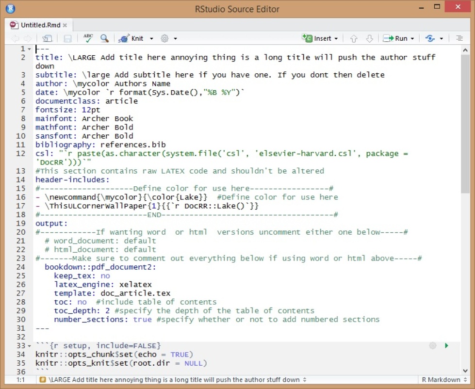Open the gear options dropdown arrow
The width and height of the screenshot is (475, 389).
(176, 39)
